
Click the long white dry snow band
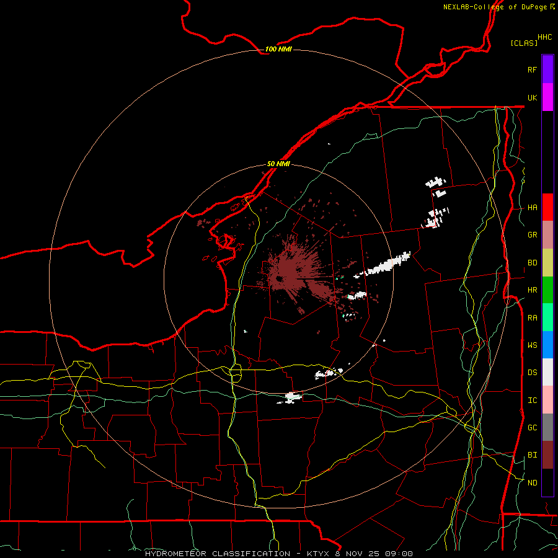point(383,265)
